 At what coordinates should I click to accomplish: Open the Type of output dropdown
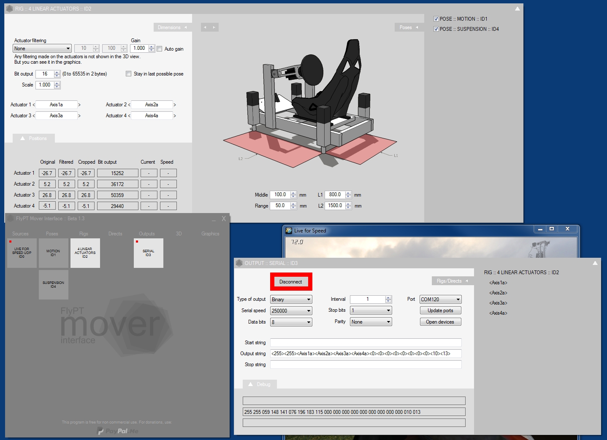(291, 300)
